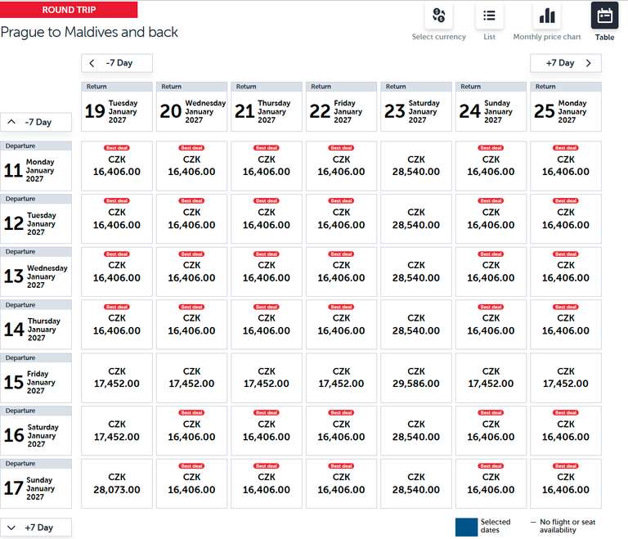
Task: Click the ROUND TRIP red label
Action: (69, 10)
